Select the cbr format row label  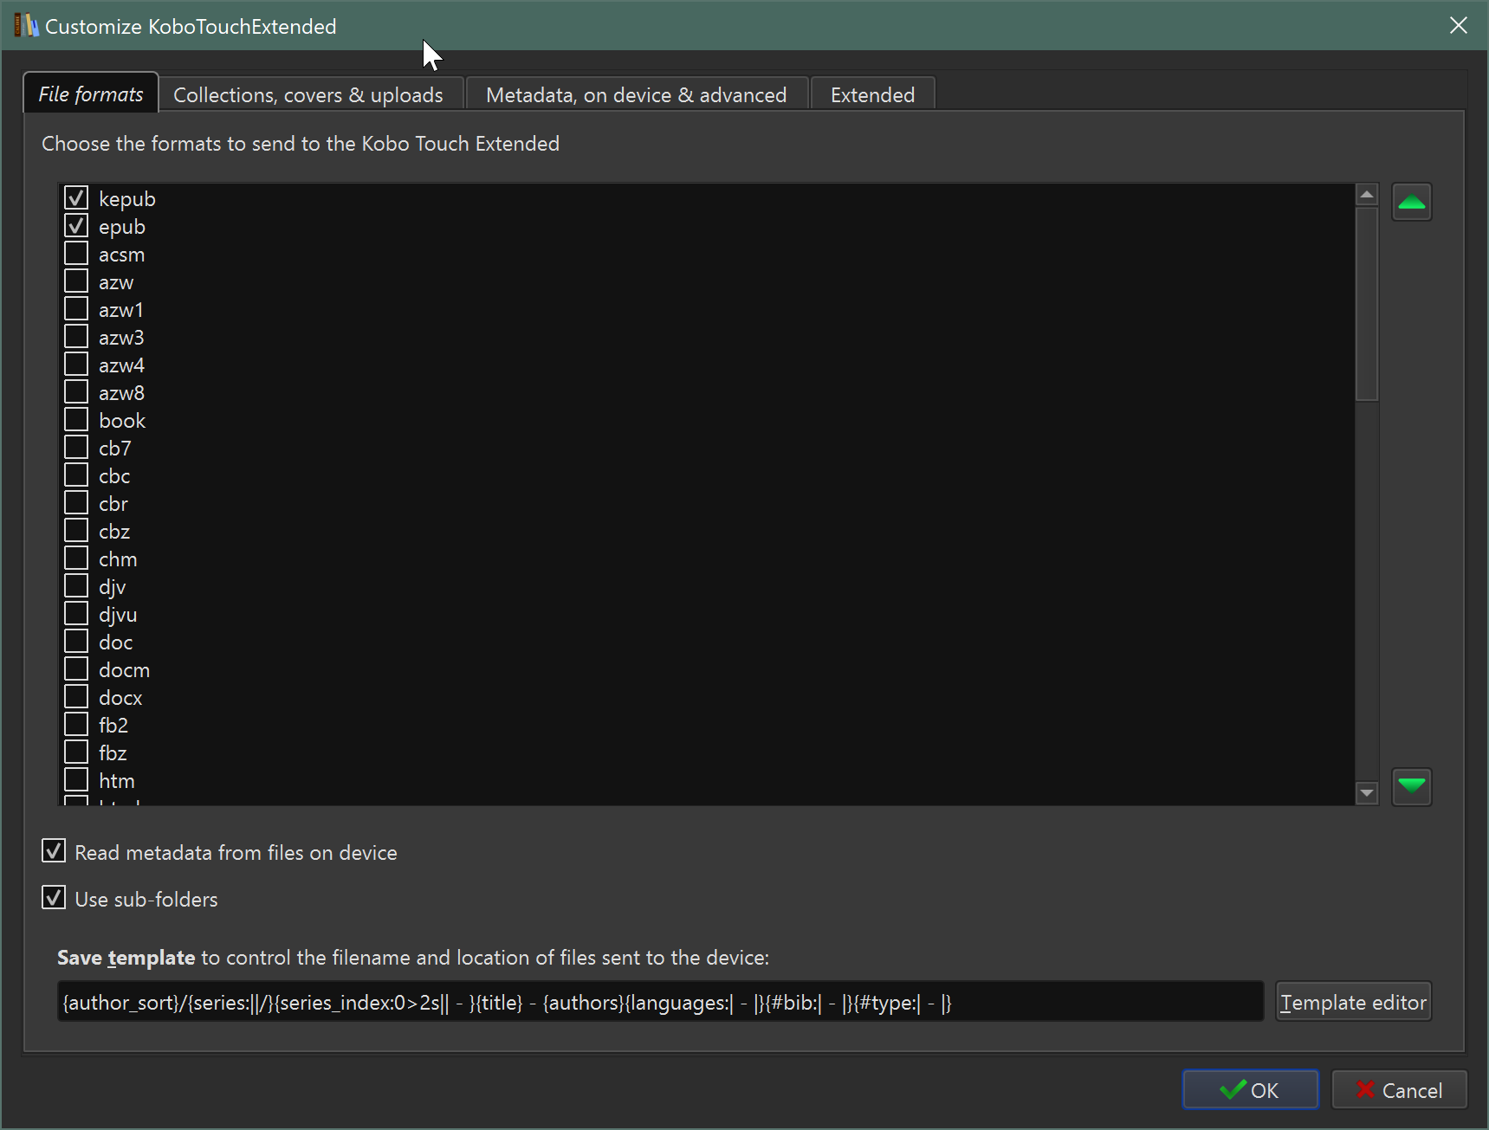(x=113, y=504)
